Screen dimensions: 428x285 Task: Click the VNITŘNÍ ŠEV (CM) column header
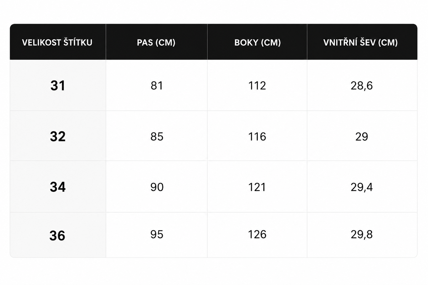point(362,42)
